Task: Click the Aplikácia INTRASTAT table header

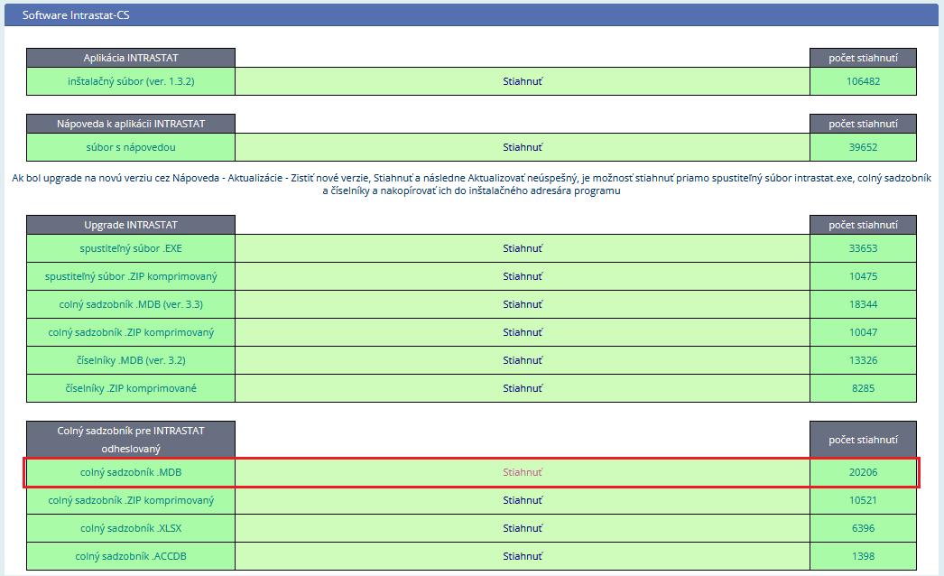Action: [131, 58]
